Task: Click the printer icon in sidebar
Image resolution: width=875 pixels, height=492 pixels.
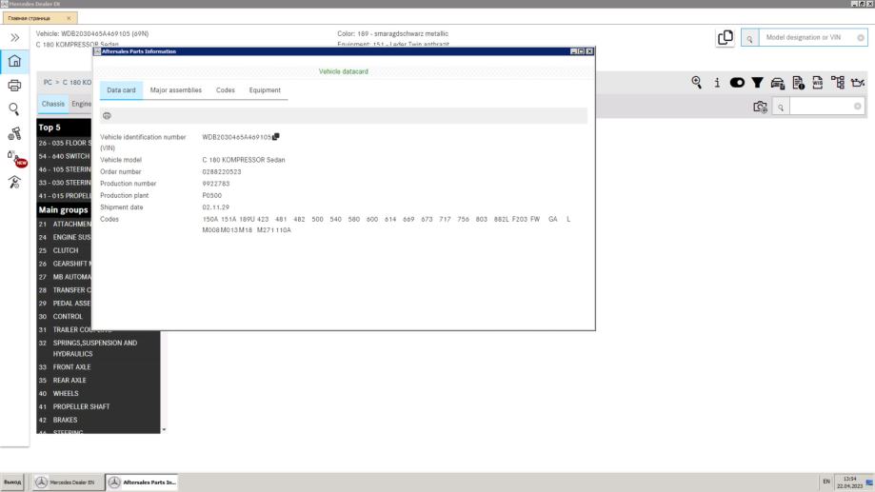Action: (14, 86)
